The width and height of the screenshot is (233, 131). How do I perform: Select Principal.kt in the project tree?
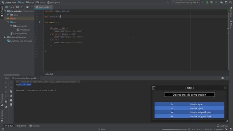23,30
